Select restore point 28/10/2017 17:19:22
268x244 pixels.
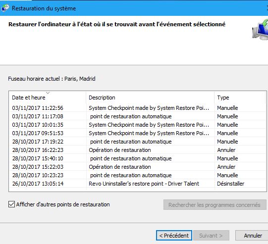(x=137, y=142)
